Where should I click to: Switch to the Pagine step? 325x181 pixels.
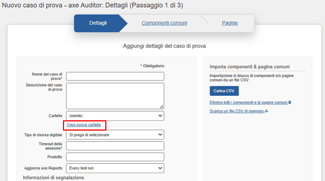pos(230,23)
